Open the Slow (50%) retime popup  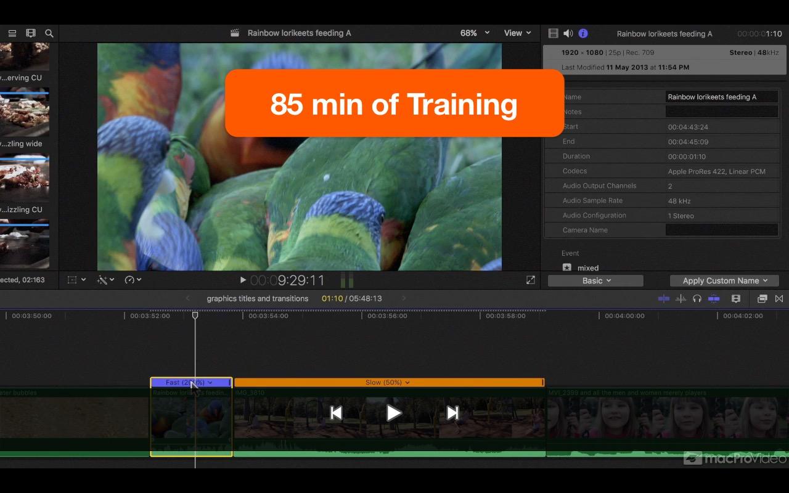pyautogui.click(x=387, y=382)
